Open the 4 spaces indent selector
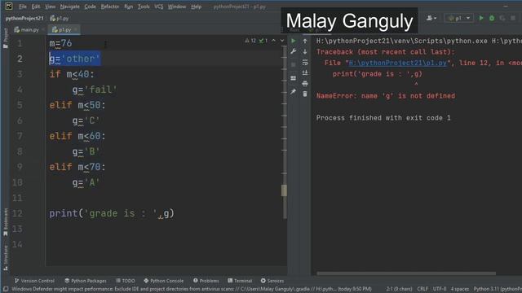 [460, 289]
